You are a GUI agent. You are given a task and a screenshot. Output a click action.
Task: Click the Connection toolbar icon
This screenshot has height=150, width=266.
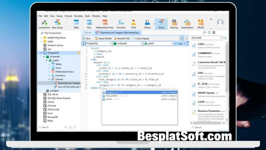tap(44, 24)
